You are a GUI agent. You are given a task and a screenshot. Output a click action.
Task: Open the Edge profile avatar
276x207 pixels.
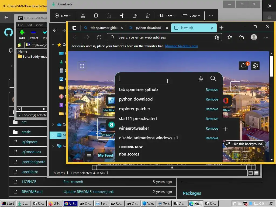(254, 37)
